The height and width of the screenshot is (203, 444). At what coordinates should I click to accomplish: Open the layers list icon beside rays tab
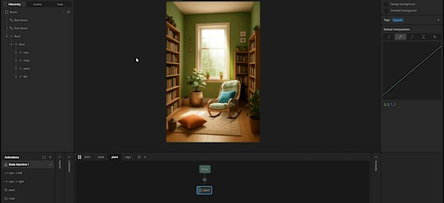click(x=139, y=157)
